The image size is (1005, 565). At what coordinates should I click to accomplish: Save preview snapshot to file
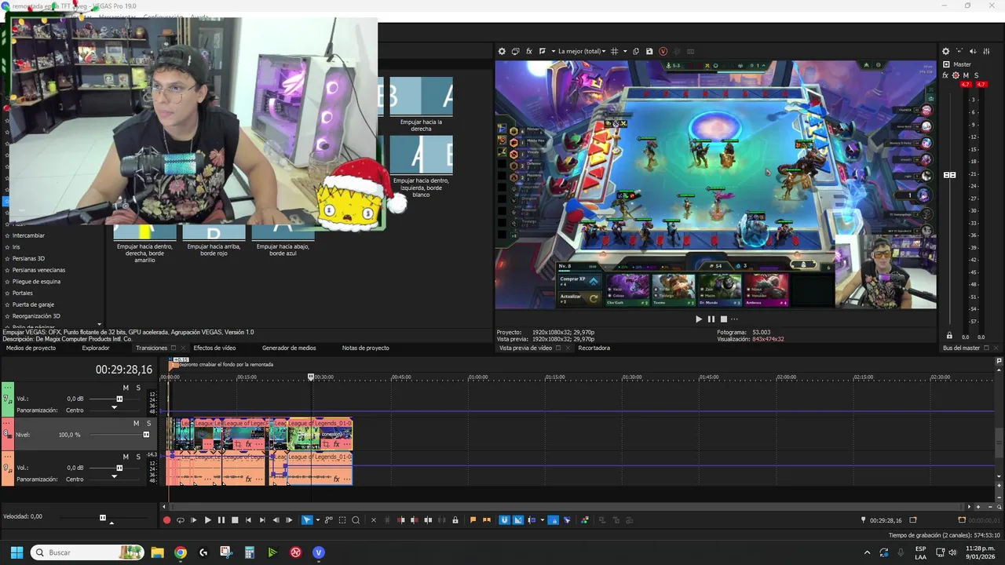(x=649, y=52)
